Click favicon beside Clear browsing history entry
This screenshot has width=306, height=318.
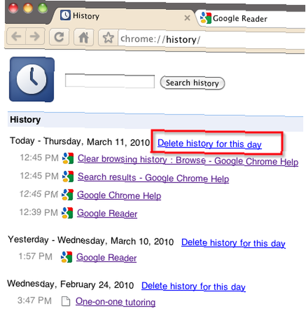[x=68, y=158]
